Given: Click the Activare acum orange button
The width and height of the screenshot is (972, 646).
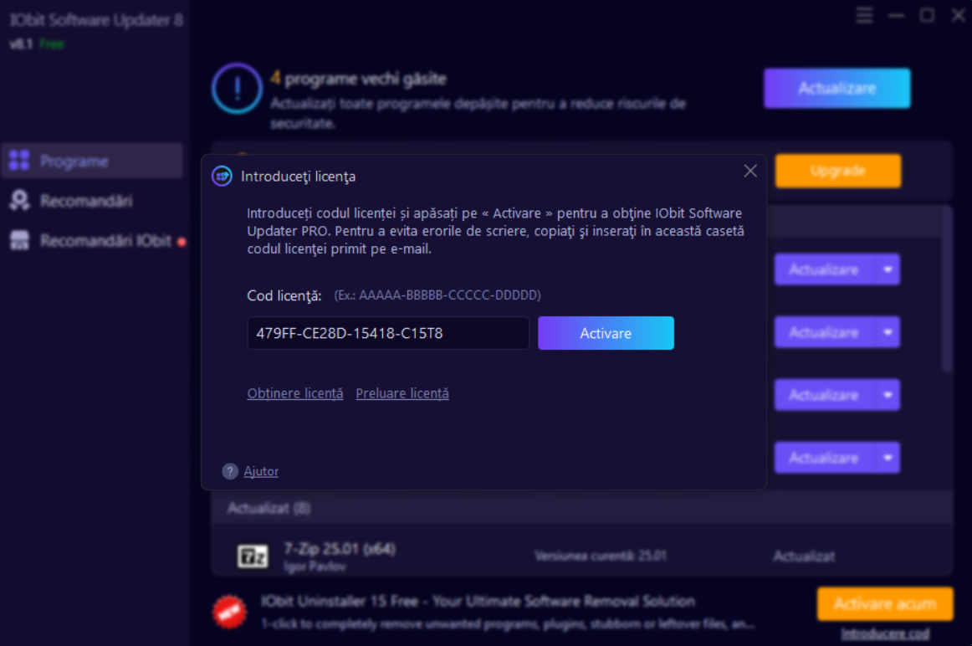Looking at the screenshot, I should pos(884,604).
